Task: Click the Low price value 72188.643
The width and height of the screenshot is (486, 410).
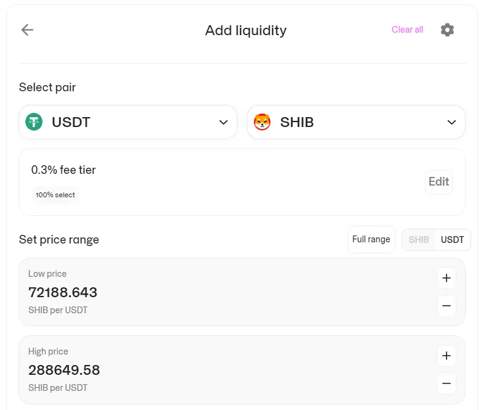Action: (63, 292)
